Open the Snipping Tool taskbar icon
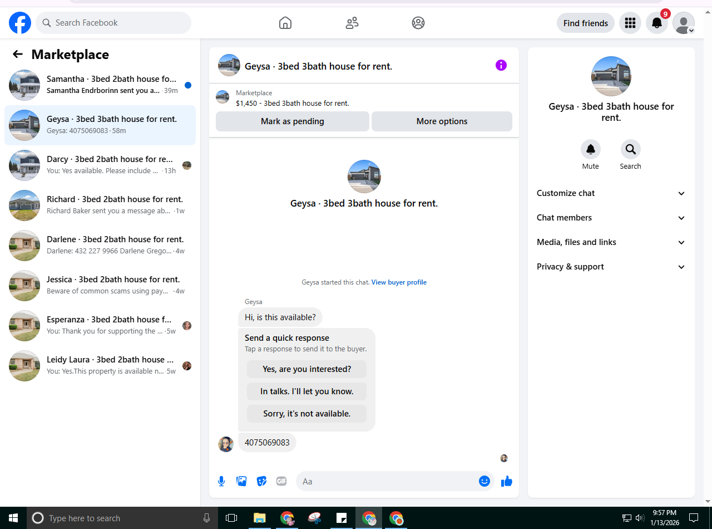The height and width of the screenshot is (529, 712). 314,518
